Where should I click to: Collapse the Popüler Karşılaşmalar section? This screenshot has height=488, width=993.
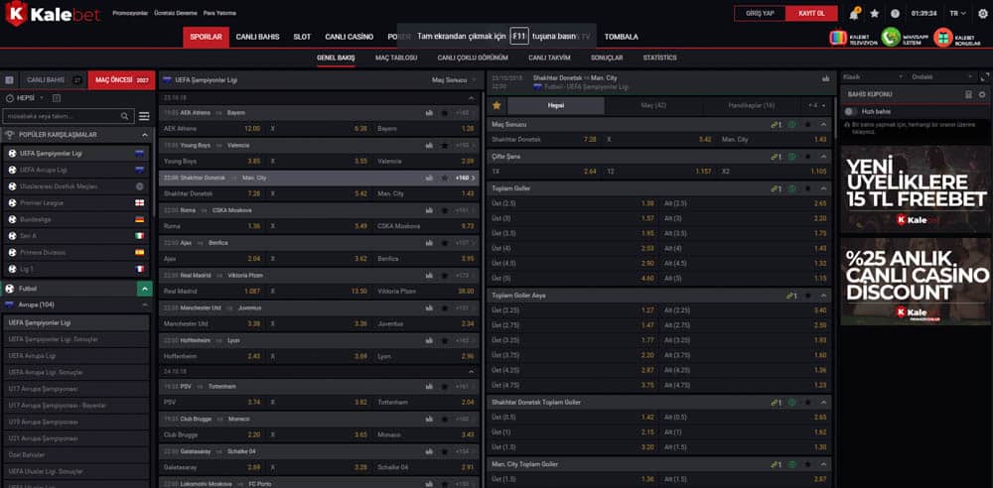(x=144, y=135)
